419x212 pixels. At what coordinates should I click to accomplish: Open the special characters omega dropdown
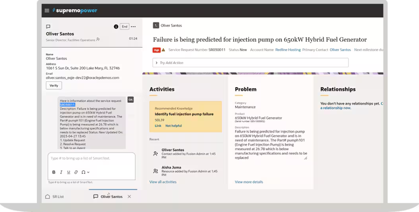(85, 172)
